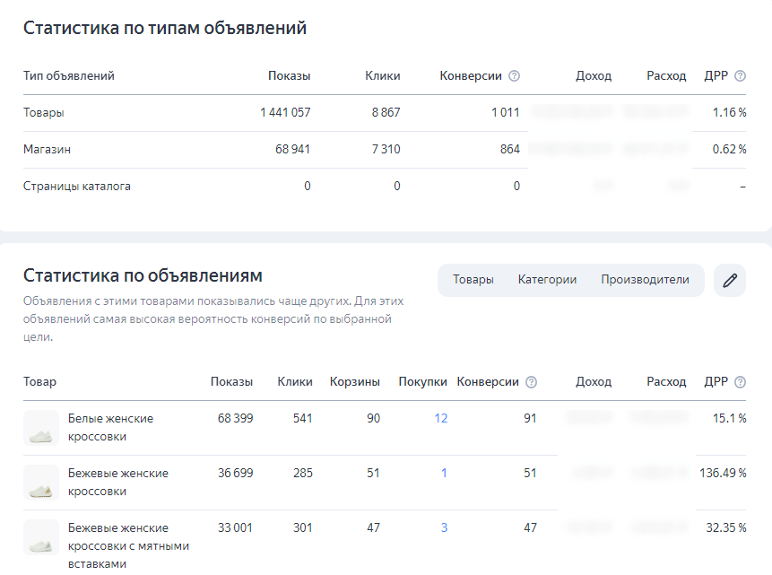Select the Страницы каталога row
Screen dimensions: 772x575
point(77,187)
